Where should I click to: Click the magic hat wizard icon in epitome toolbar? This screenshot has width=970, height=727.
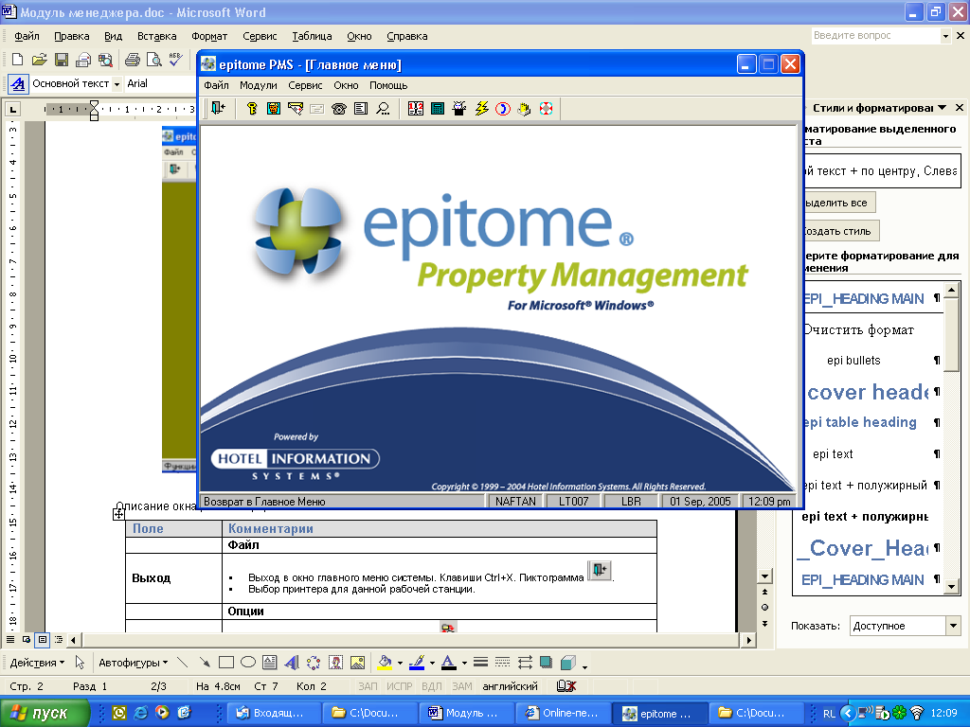(459, 109)
